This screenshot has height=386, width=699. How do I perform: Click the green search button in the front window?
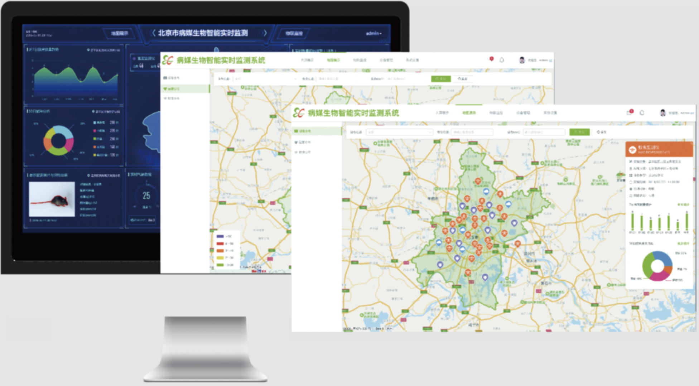pos(579,132)
